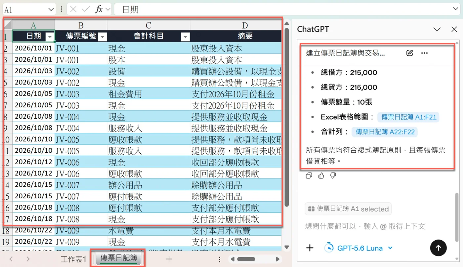Go to next sheet tab with the right arrow

tap(28, 259)
